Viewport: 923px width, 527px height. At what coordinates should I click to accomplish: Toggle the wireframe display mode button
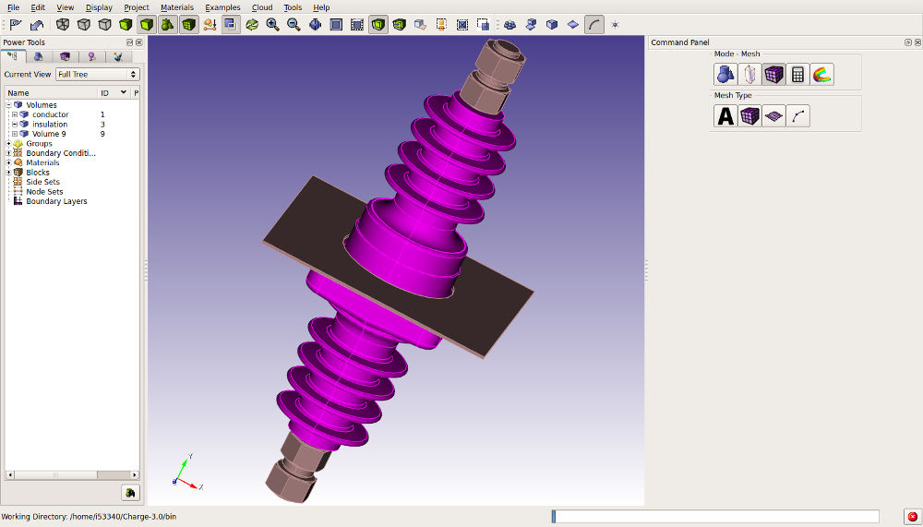click(63, 24)
